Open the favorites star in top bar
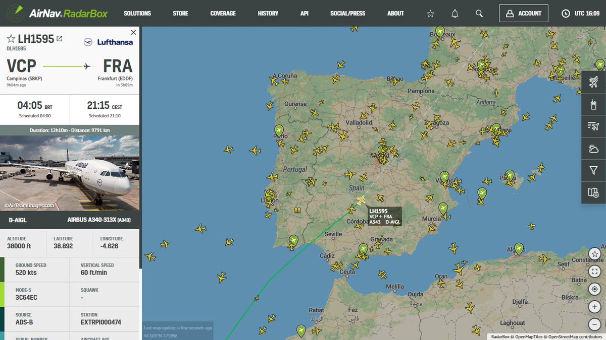 pyautogui.click(x=430, y=14)
